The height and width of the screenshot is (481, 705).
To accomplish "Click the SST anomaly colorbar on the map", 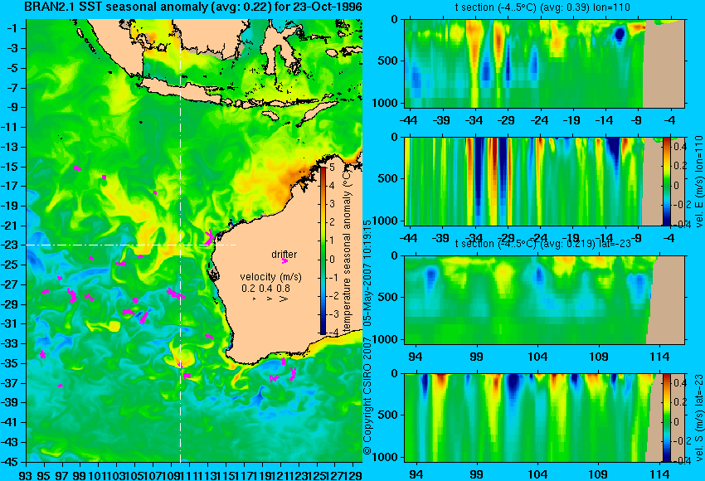I will [323, 250].
